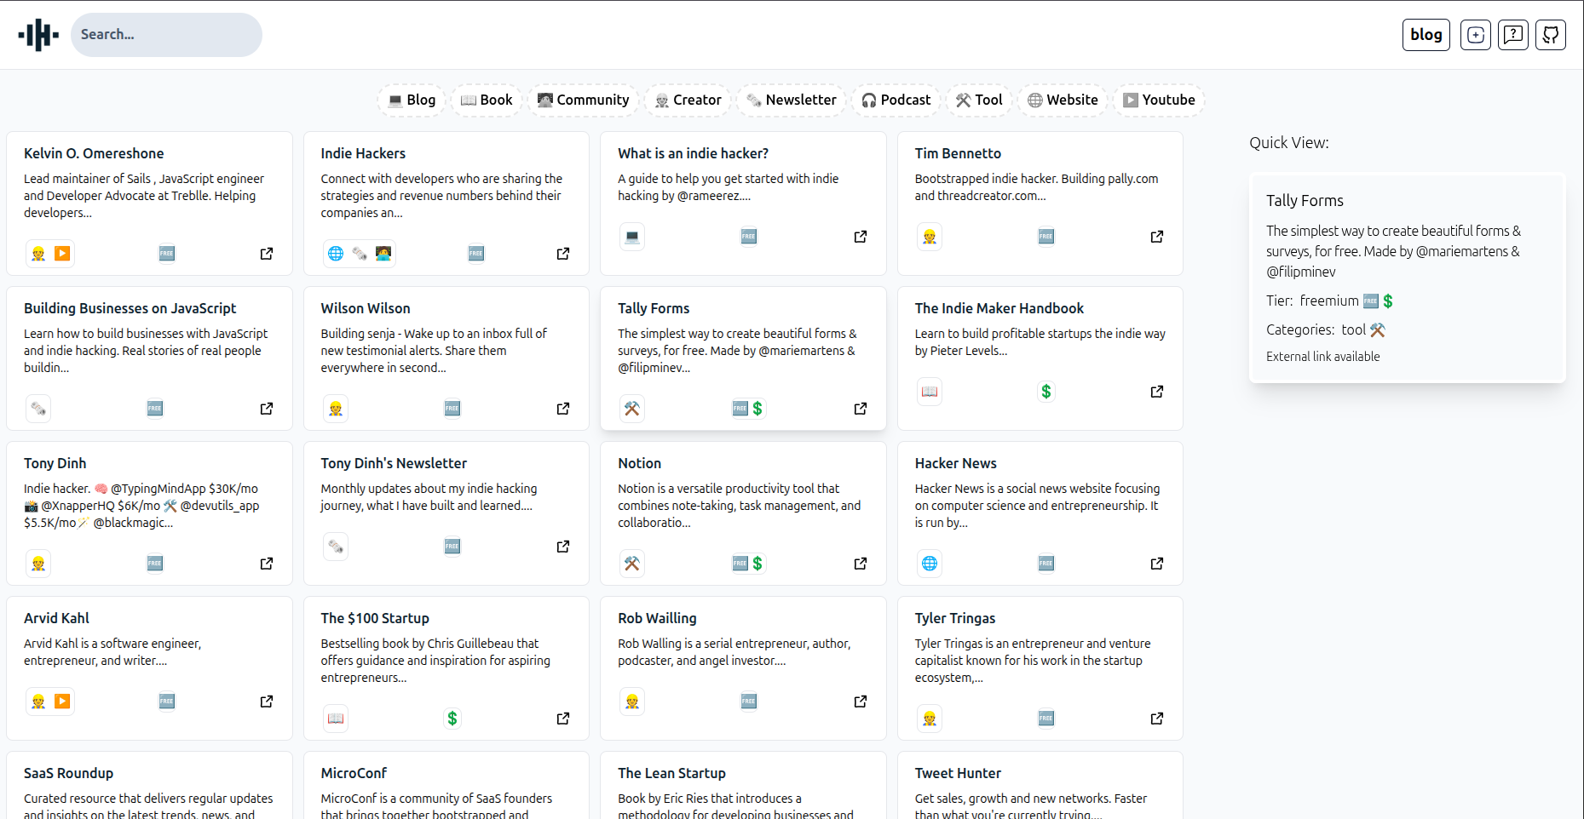Open the blog button in the top right

(x=1426, y=35)
